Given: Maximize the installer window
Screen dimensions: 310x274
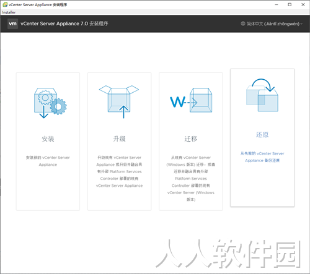Looking at the screenshot, I should (290, 4).
